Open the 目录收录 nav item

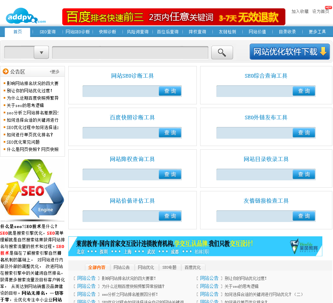click(287, 32)
